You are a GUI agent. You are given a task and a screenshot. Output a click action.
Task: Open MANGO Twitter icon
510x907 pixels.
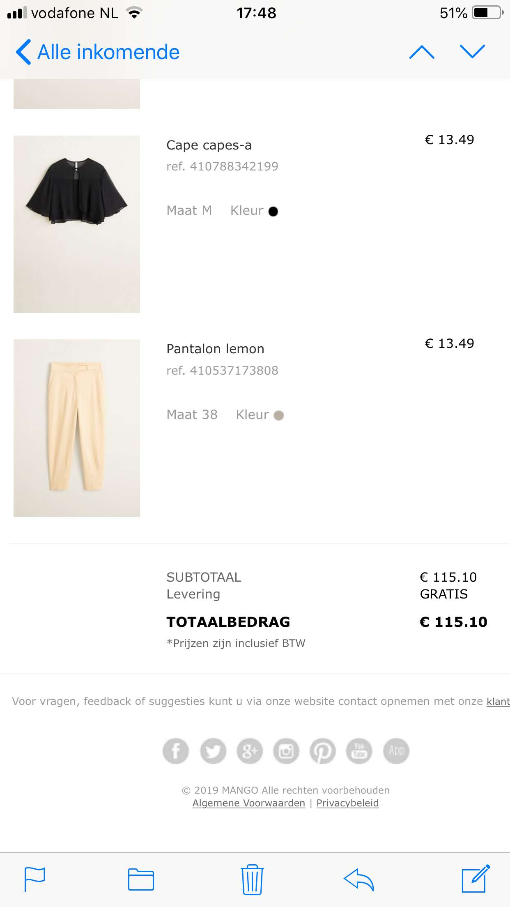(x=213, y=751)
